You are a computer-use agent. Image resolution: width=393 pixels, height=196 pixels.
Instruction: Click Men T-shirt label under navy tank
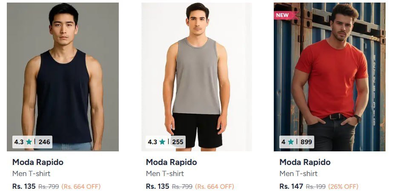tap(32, 173)
